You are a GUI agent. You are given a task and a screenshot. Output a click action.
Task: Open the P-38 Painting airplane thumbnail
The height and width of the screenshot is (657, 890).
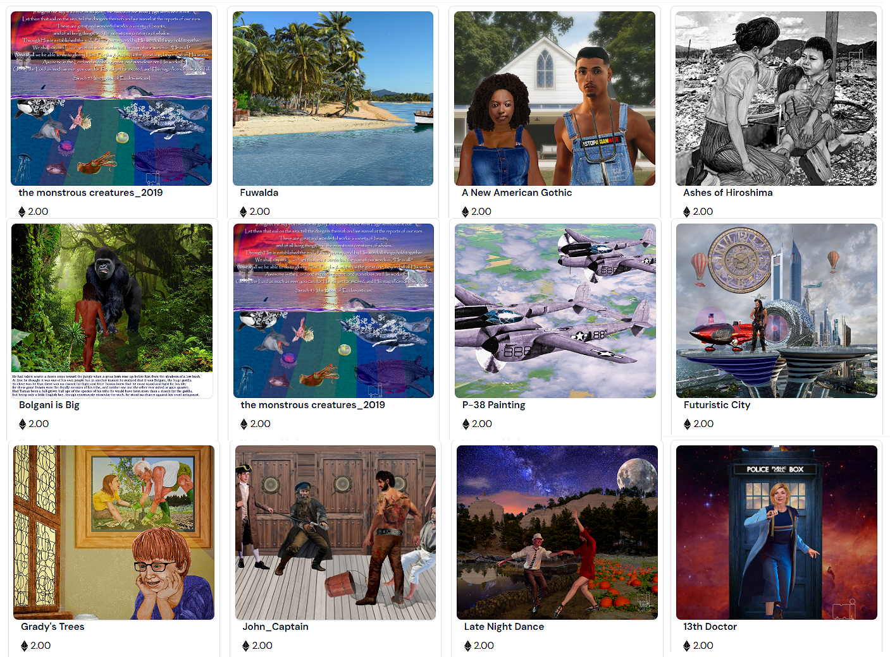tap(555, 310)
